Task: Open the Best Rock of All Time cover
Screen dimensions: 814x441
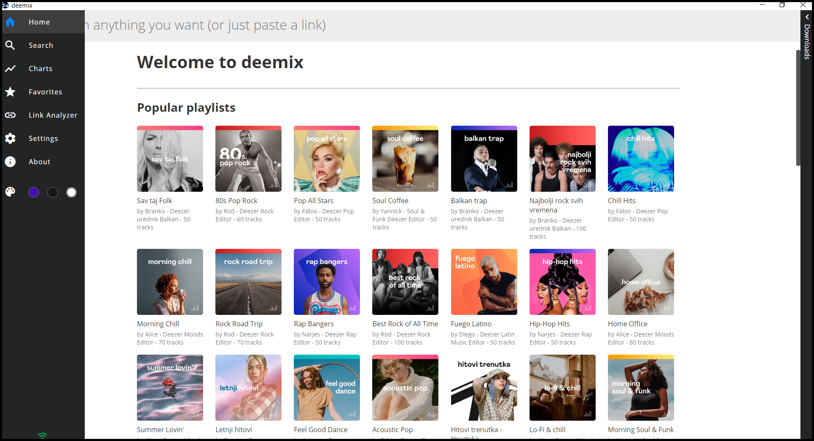Action: (405, 282)
